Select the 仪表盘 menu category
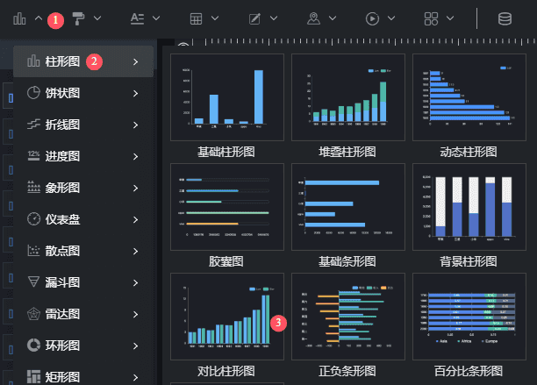 [83, 219]
